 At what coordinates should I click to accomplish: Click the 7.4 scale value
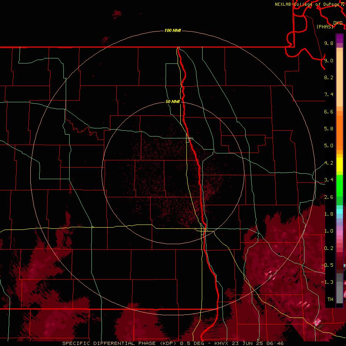[x=329, y=95]
